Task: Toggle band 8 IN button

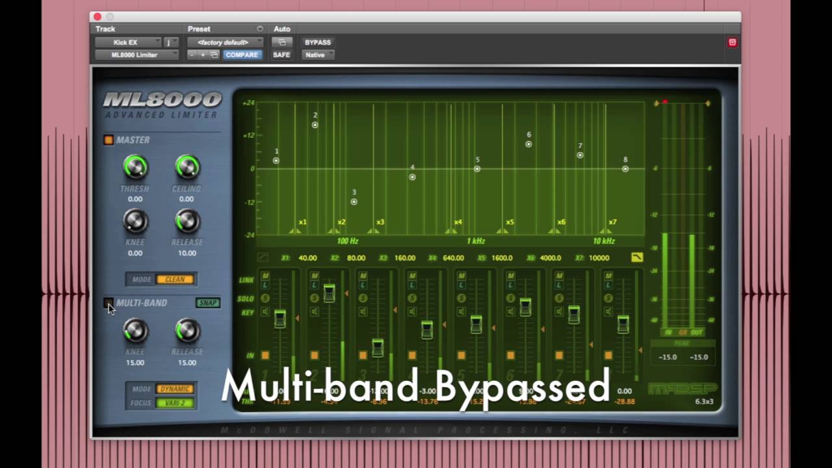Action: pyautogui.click(x=608, y=356)
